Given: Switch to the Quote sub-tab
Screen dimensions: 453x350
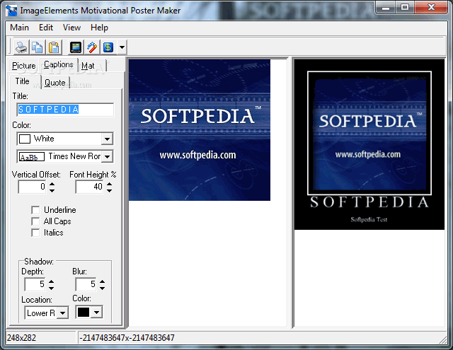Looking at the screenshot, I should (x=55, y=83).
